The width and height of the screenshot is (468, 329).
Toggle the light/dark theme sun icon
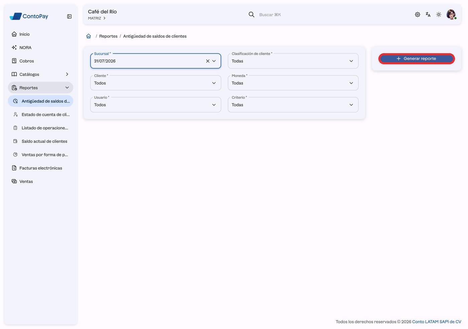coord(439,14)
